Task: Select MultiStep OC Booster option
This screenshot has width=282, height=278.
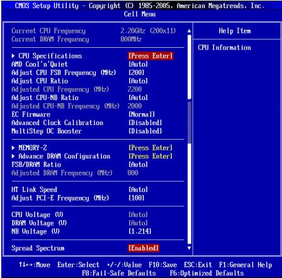Action: pos(47,131)
